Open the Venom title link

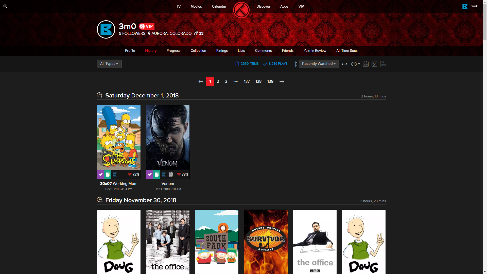pyautogui.click(x=168, y=184)
